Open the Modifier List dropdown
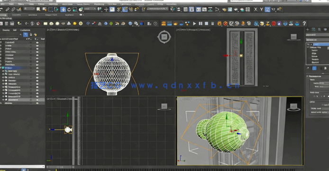Viewport: 329px width, 171px height. point(317,40)
